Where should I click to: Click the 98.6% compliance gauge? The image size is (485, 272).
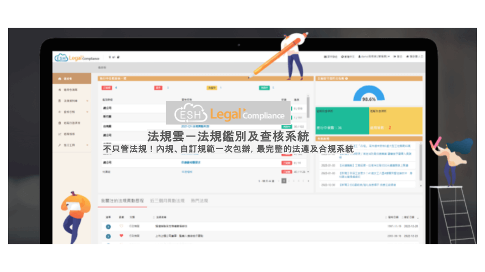(x=369, y=94)
